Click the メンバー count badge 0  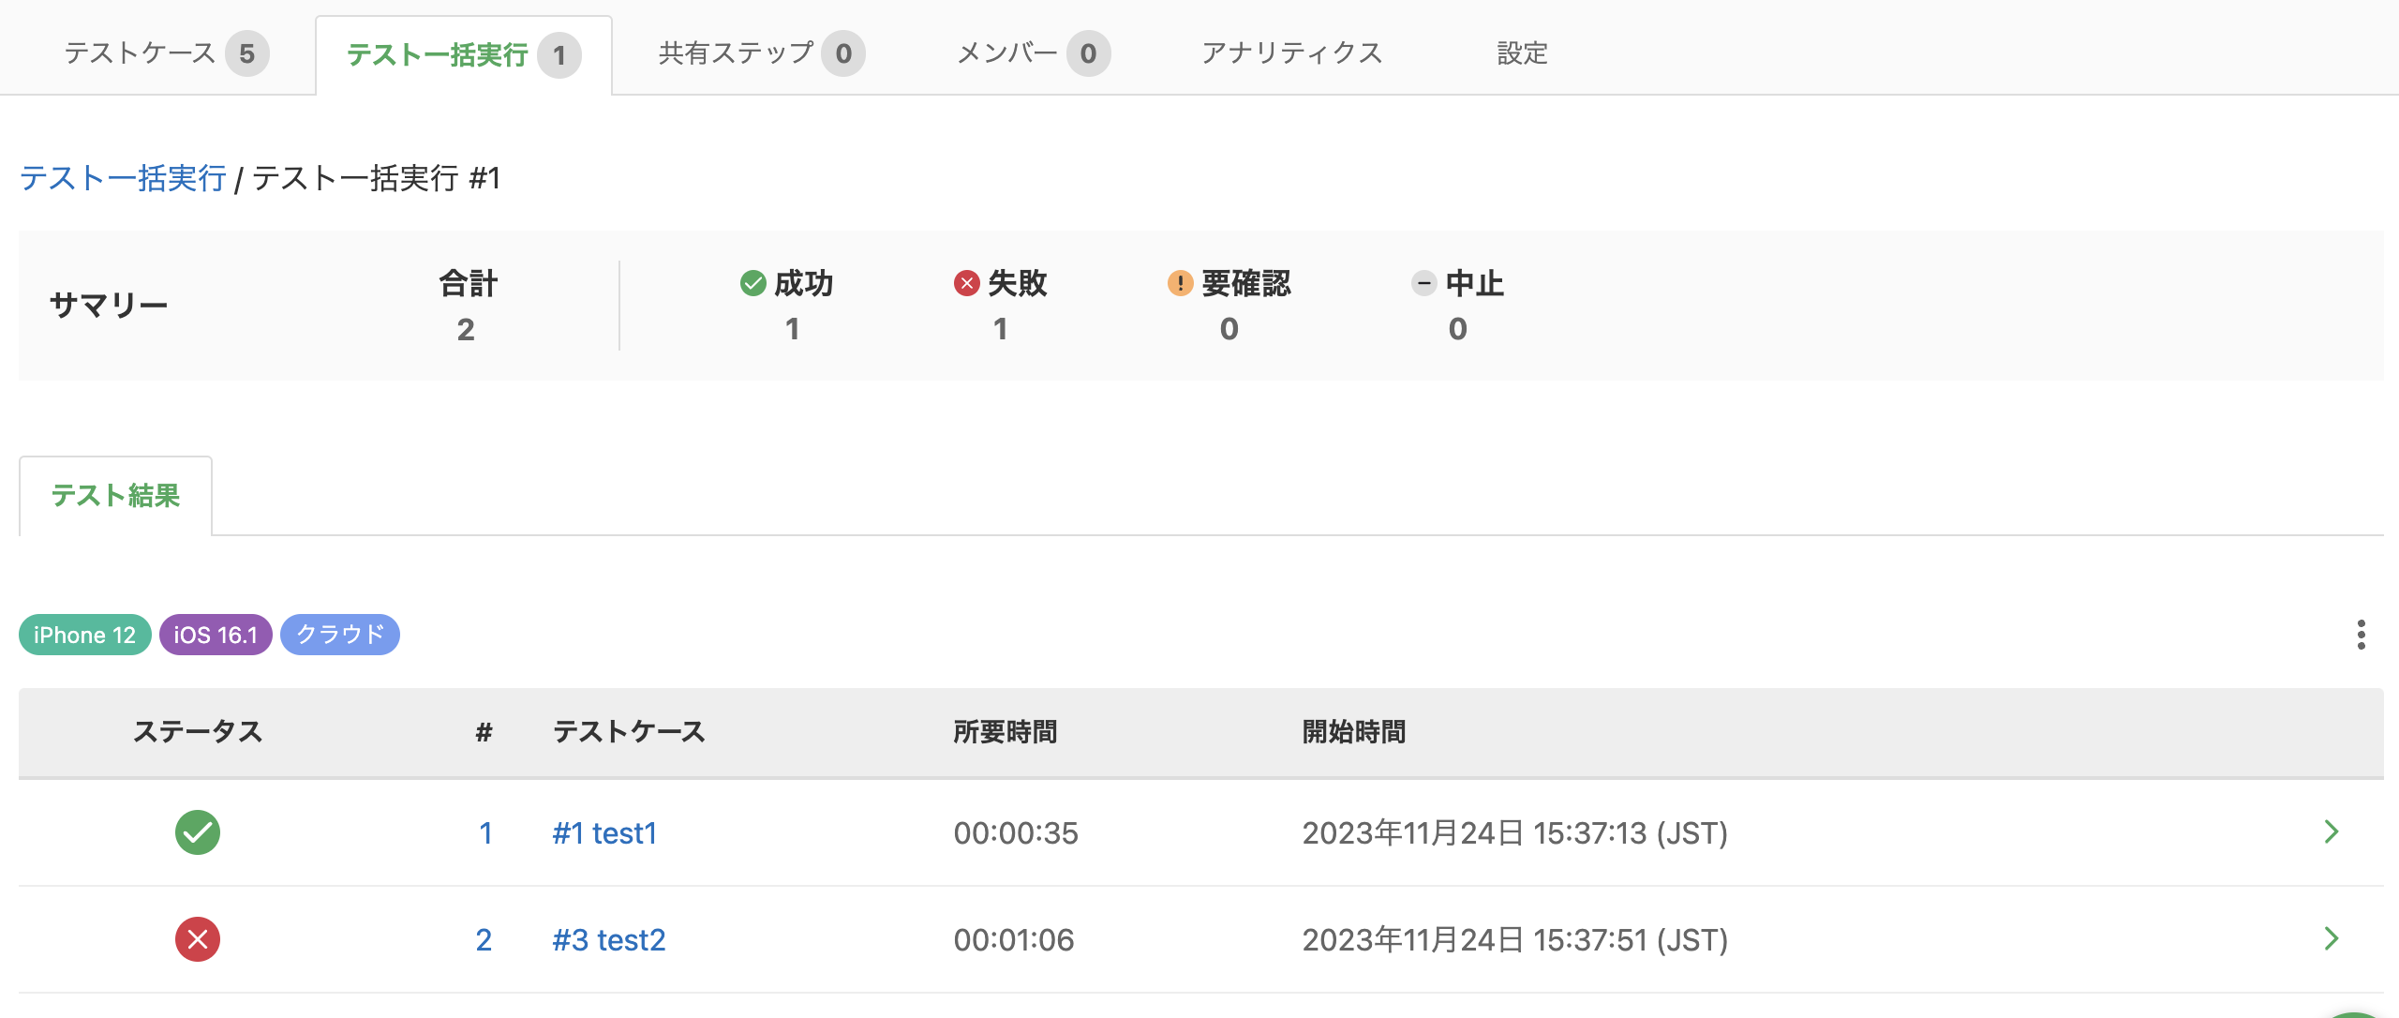[1088, 53]
